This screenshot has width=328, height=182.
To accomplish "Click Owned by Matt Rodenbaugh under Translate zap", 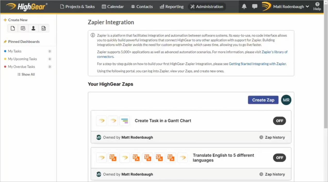I will click(128, 174).
